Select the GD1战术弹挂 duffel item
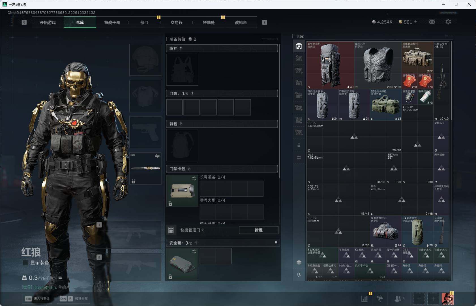 point(386,105)
